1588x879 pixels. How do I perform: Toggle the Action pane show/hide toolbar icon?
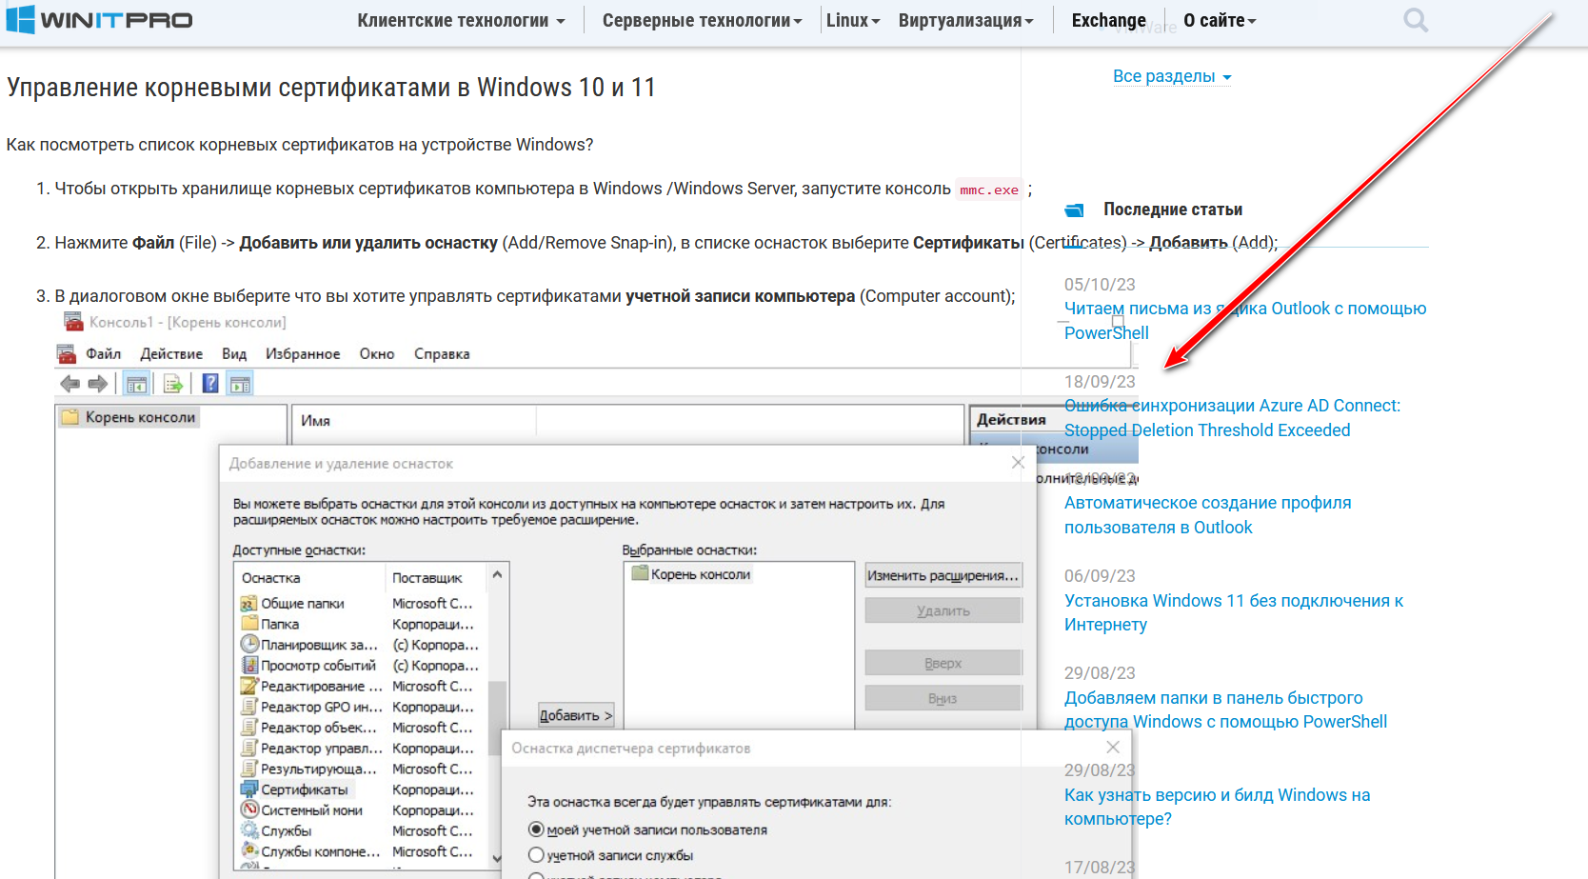[x=240, y=384]
